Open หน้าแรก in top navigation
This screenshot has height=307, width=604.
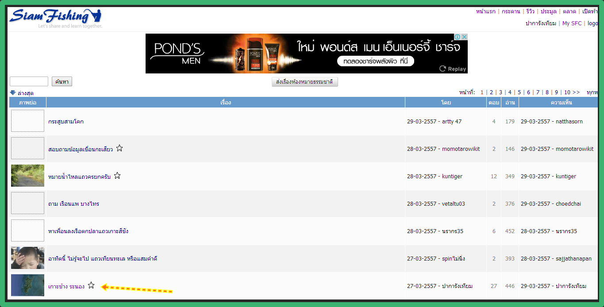pyautogui.click(x=486, y=12)
